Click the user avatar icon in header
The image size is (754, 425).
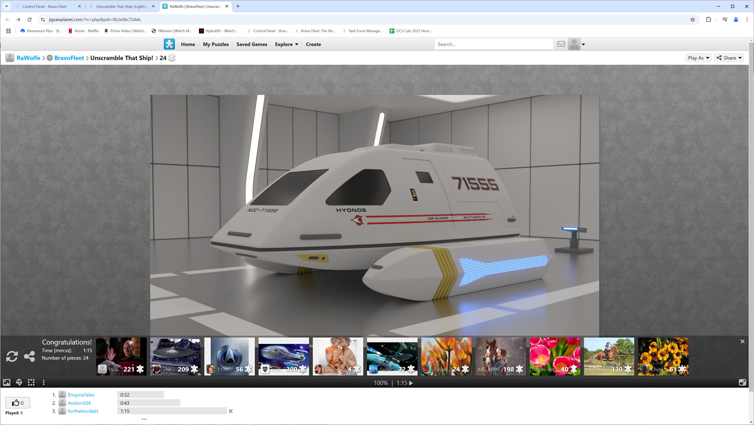coord(574,44)
